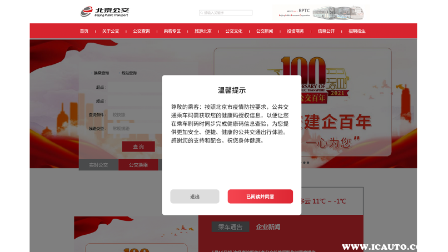
Task: Click the Beijing Public Transport logo
Action: [103, 12]
